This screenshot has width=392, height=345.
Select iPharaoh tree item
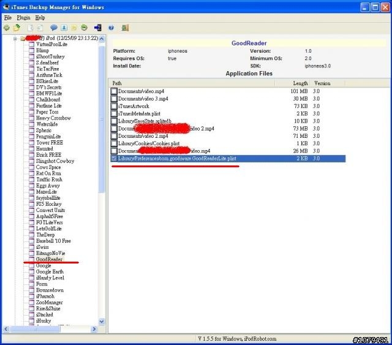coord(45,296)
